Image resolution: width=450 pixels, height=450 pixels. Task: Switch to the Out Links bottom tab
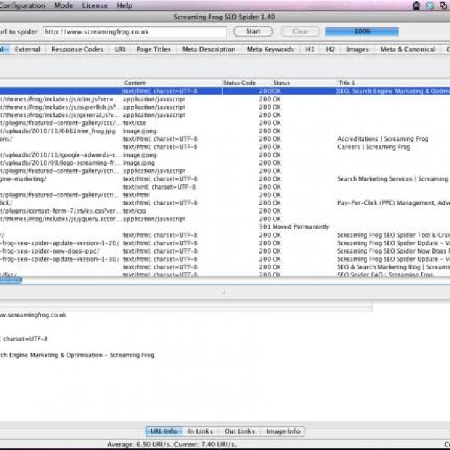(240, 431)
